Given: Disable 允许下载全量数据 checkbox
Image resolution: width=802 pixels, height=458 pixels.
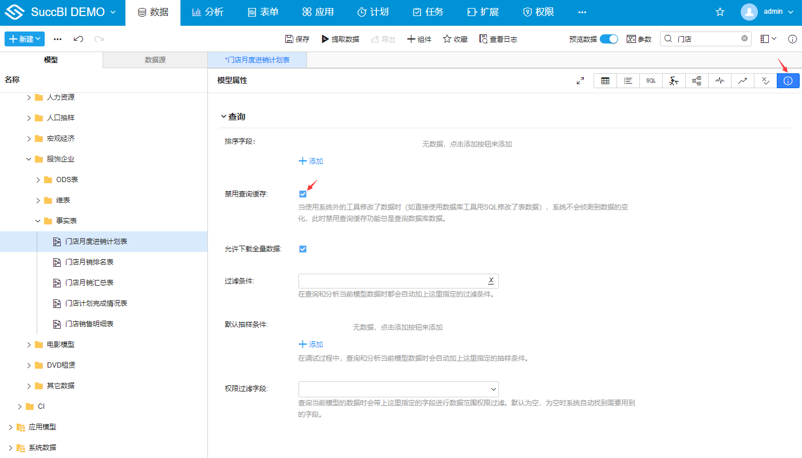Looking at the screenshot, I should [x=302, y=248].
